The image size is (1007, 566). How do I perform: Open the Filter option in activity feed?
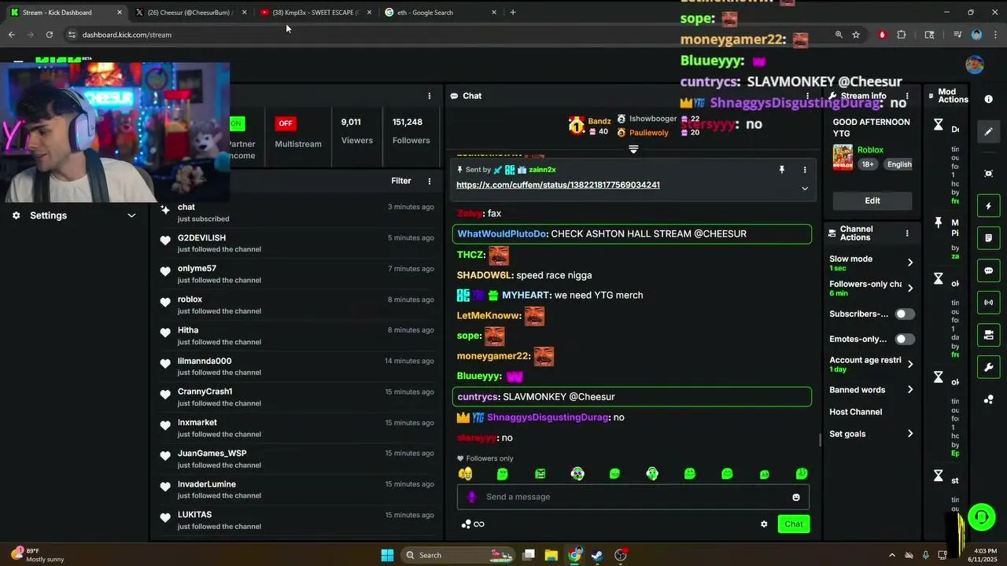click(401, 181)
